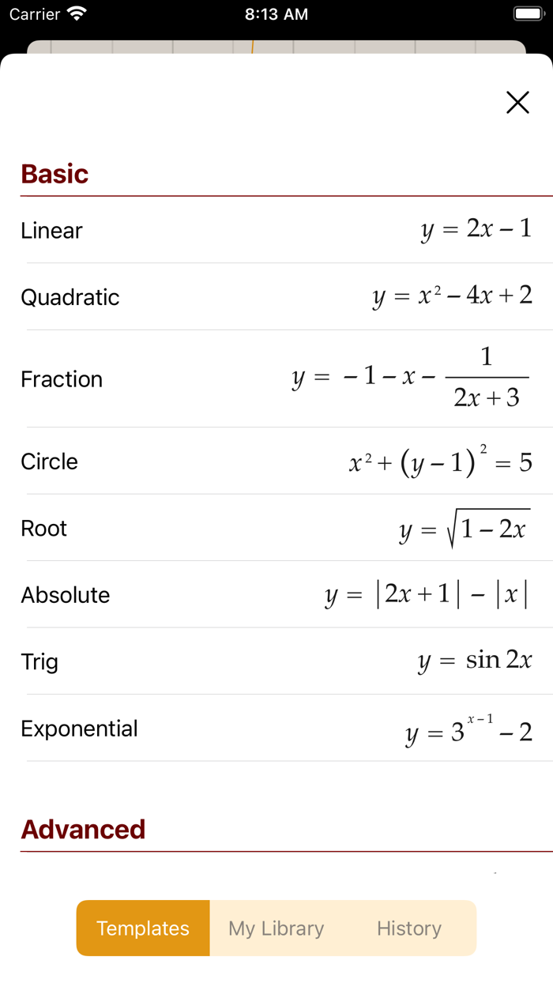Stay on the Templates tab

(142, 928)
